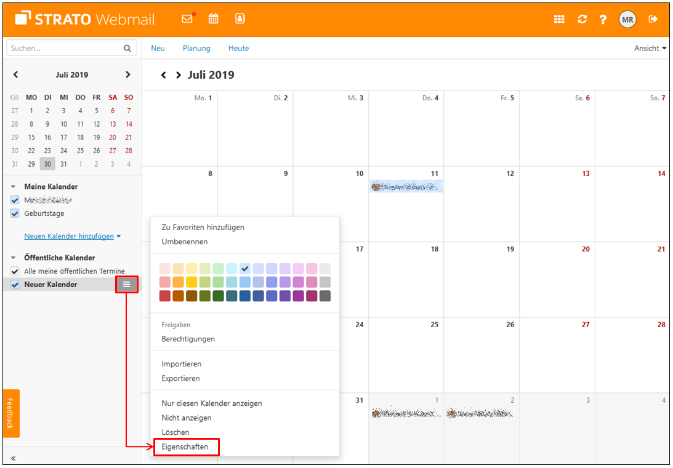The width and height of the screenshot is (673, 468).
Task: Uncheck the Geburtstage calendar
Action: pyautogui.click(x=14, y=213)
